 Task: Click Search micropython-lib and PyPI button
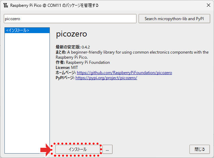coord(174,19)
